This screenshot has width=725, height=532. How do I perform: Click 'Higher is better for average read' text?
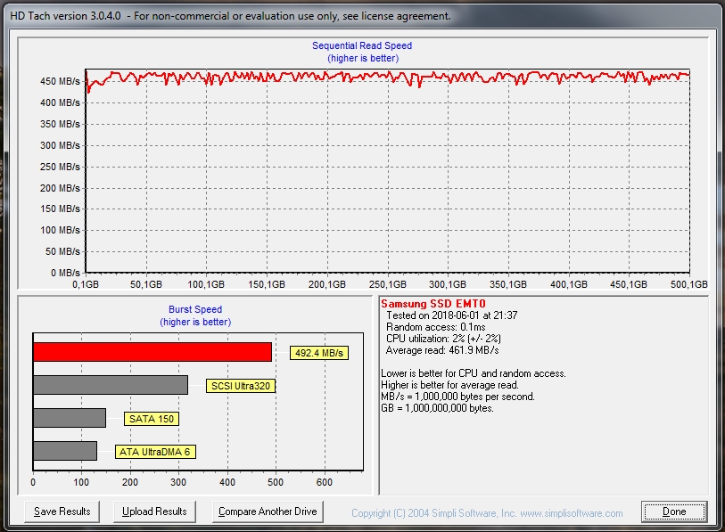click(x=449, y=385)
